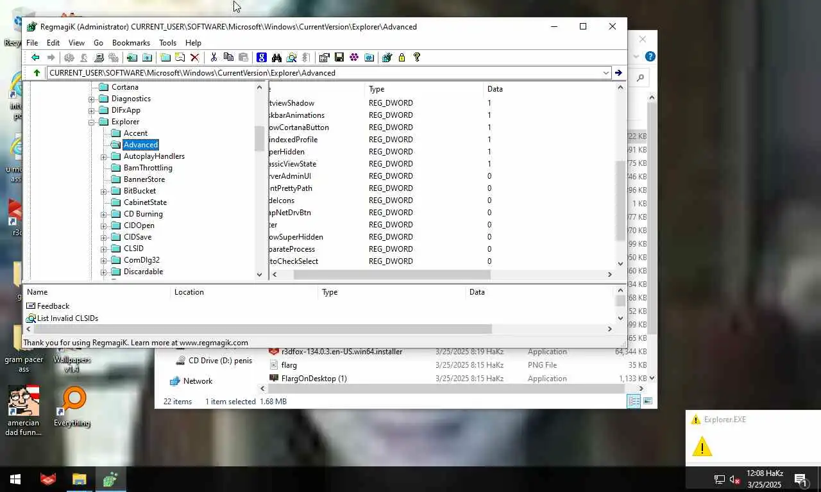
Task: Click registry tree vertical scrollbar thumb
Action: tap(259, 138)
